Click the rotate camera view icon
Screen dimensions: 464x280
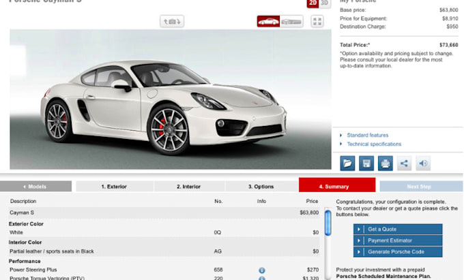click(x=172, y=22)
